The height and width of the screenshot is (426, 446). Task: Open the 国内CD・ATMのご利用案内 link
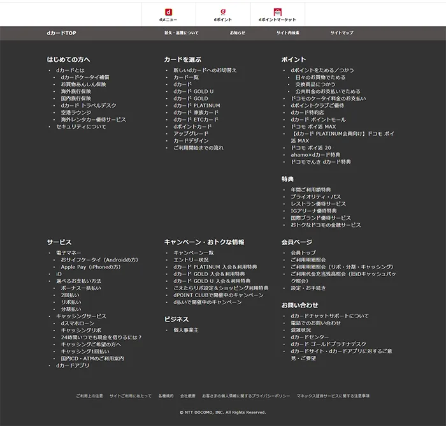click(92, 358)
